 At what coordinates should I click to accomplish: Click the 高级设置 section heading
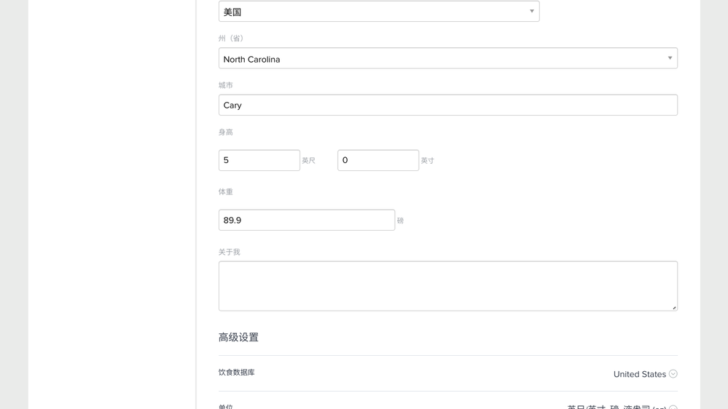pos(238,338)
